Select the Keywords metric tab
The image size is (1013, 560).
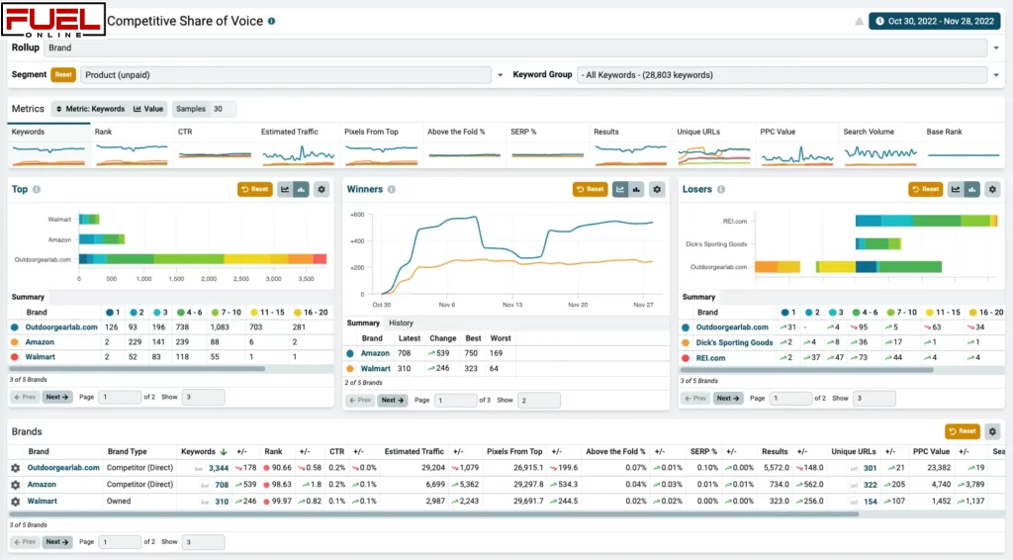[x=48, y=145]
